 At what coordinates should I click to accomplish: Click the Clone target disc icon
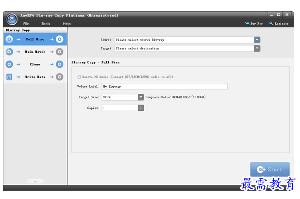point(60,64)
